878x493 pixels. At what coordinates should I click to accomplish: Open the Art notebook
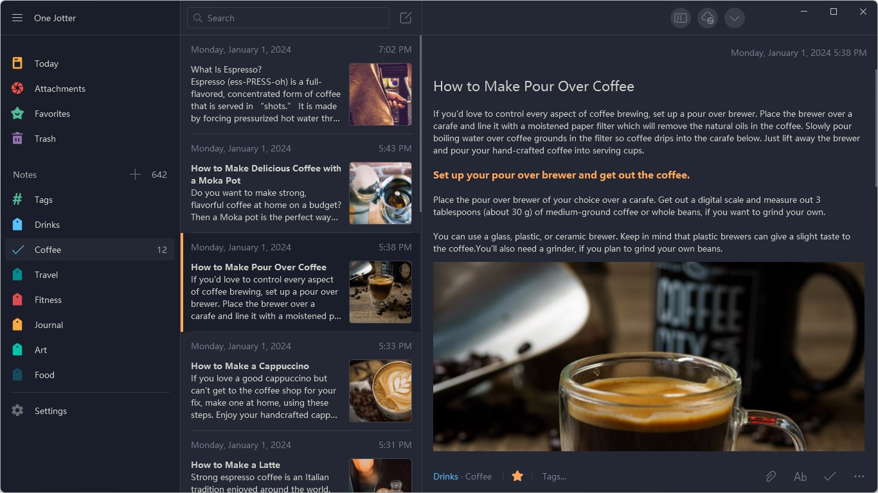coord(90,350)
